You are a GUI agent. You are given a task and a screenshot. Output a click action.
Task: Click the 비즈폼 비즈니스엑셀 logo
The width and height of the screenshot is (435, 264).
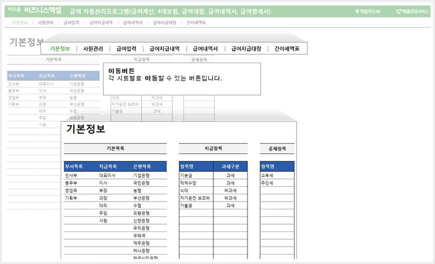(35, 11)
